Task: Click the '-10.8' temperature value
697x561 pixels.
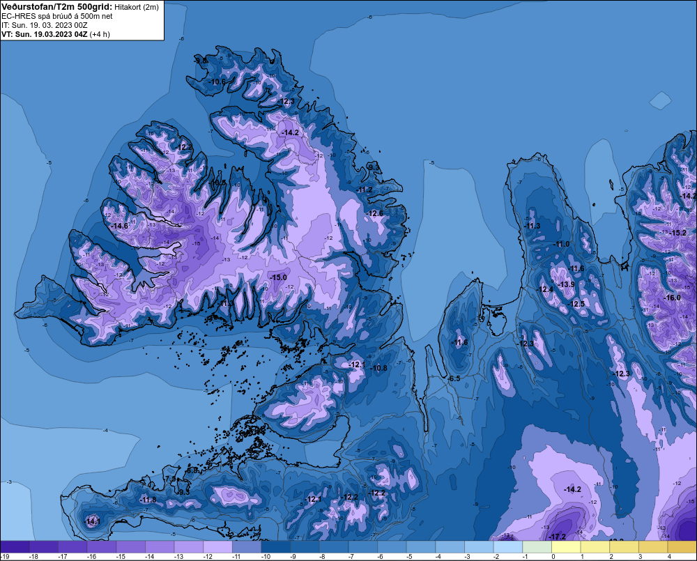Action: pyautogui.click(x=378, y=368)
